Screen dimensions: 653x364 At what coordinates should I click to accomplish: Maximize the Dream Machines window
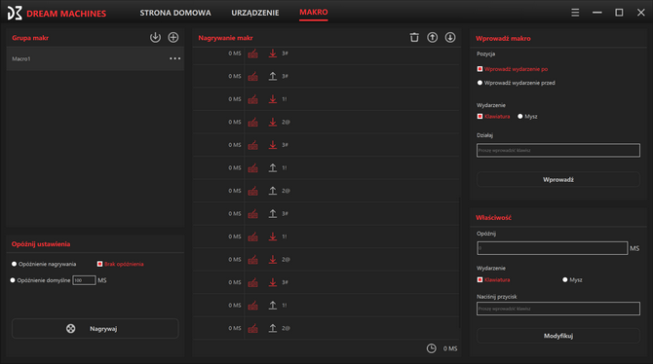[x=619, y=13]
